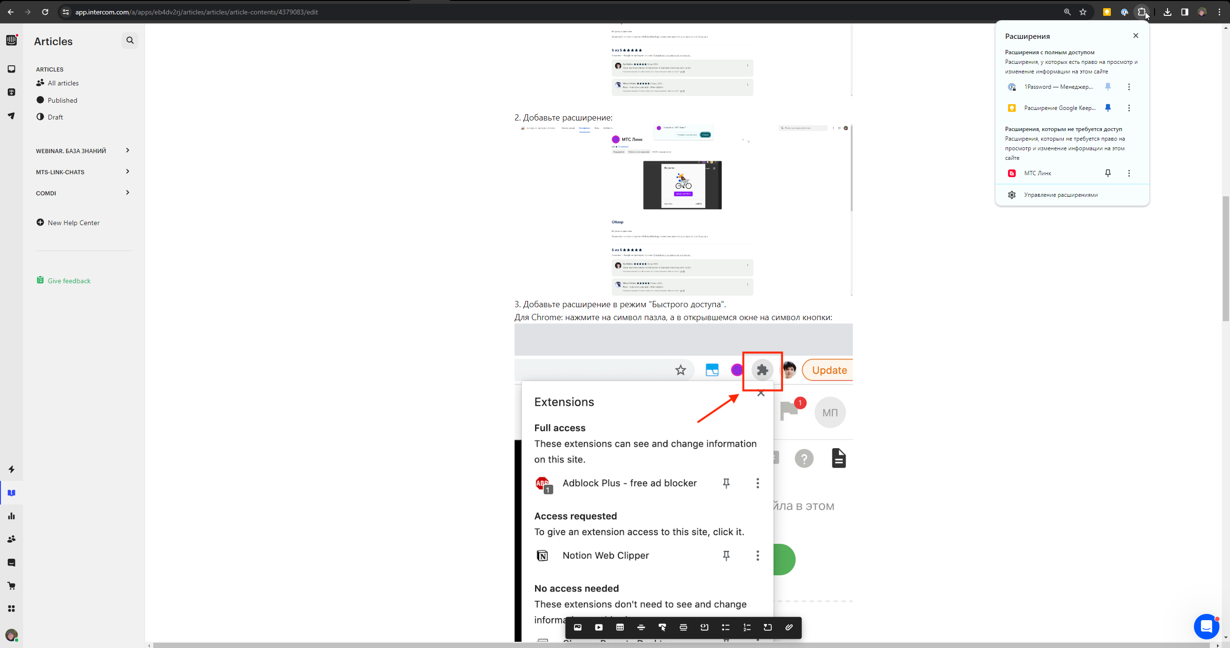Open the Fin AI bot icon in left rail
This screenshot has width=1230, height=648.
click(12, 92)
